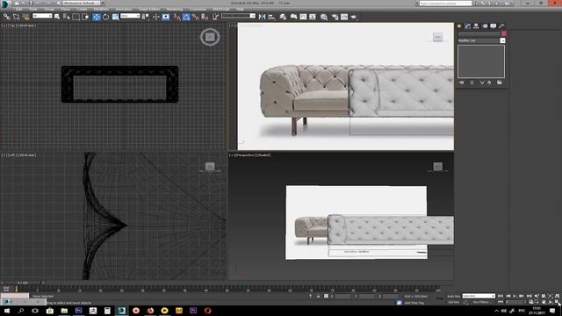Open the Selected key target dropdown
This screenshot has width=562, height=316.
[479, 296]
